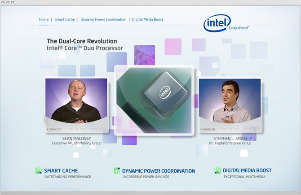
Task: Click the STEPHEN L. SMITH name caption
Action: click(230, 139)
